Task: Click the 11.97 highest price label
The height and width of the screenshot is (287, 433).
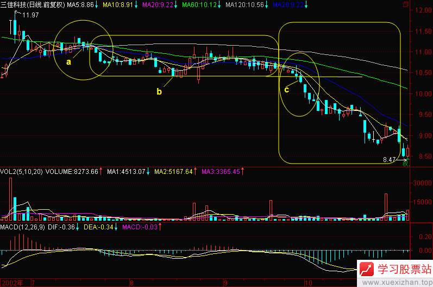Action: tap(30, 15)
